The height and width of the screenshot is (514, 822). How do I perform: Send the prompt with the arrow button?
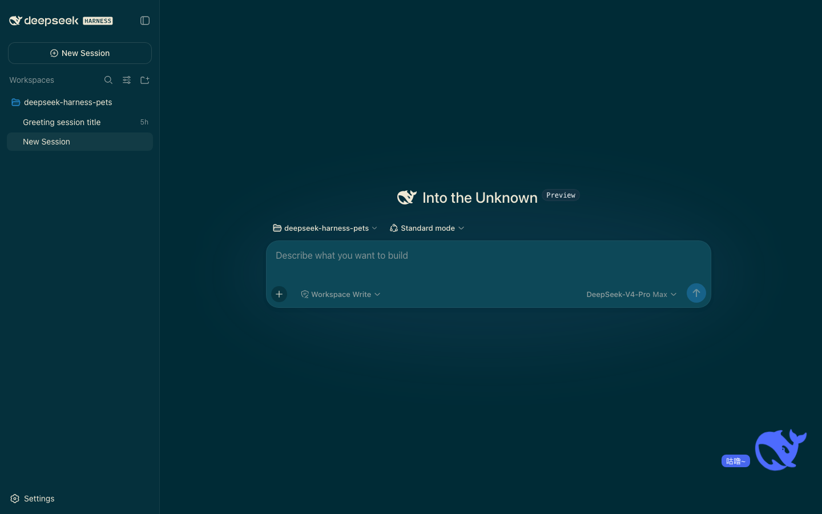pyautogui.click(x=696, y=293)
